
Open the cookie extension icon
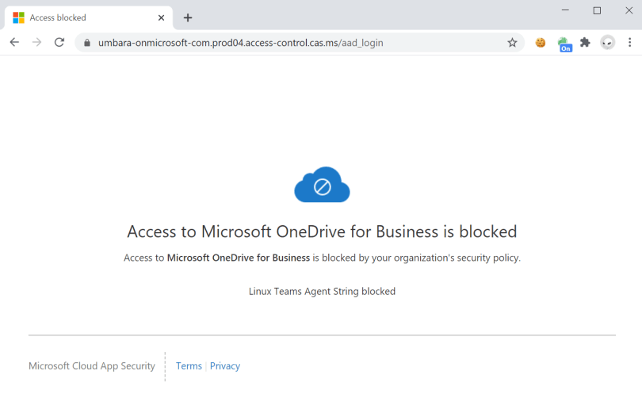click(541, 43)
